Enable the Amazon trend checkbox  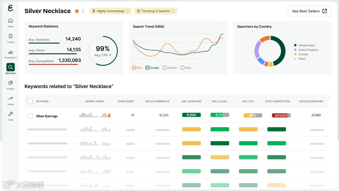coord(164,68)
